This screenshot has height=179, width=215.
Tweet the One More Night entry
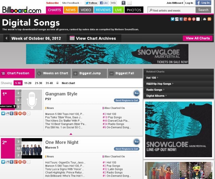coord(3,162)
